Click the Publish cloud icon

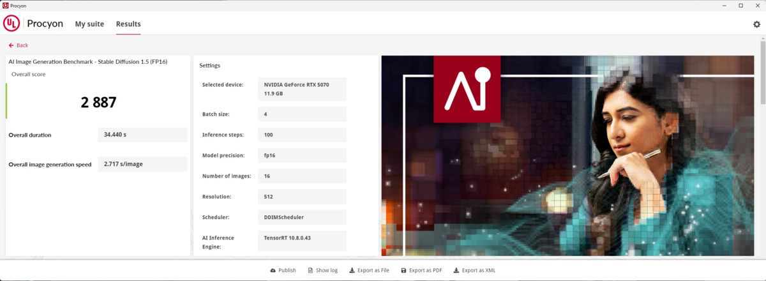[273, 270]
